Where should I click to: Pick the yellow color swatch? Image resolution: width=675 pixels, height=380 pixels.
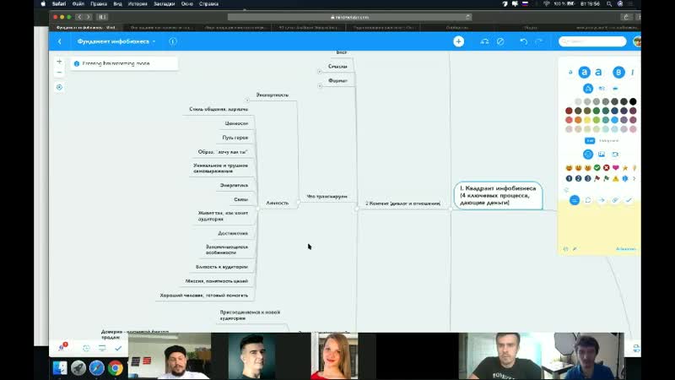(x=587, y=120)
